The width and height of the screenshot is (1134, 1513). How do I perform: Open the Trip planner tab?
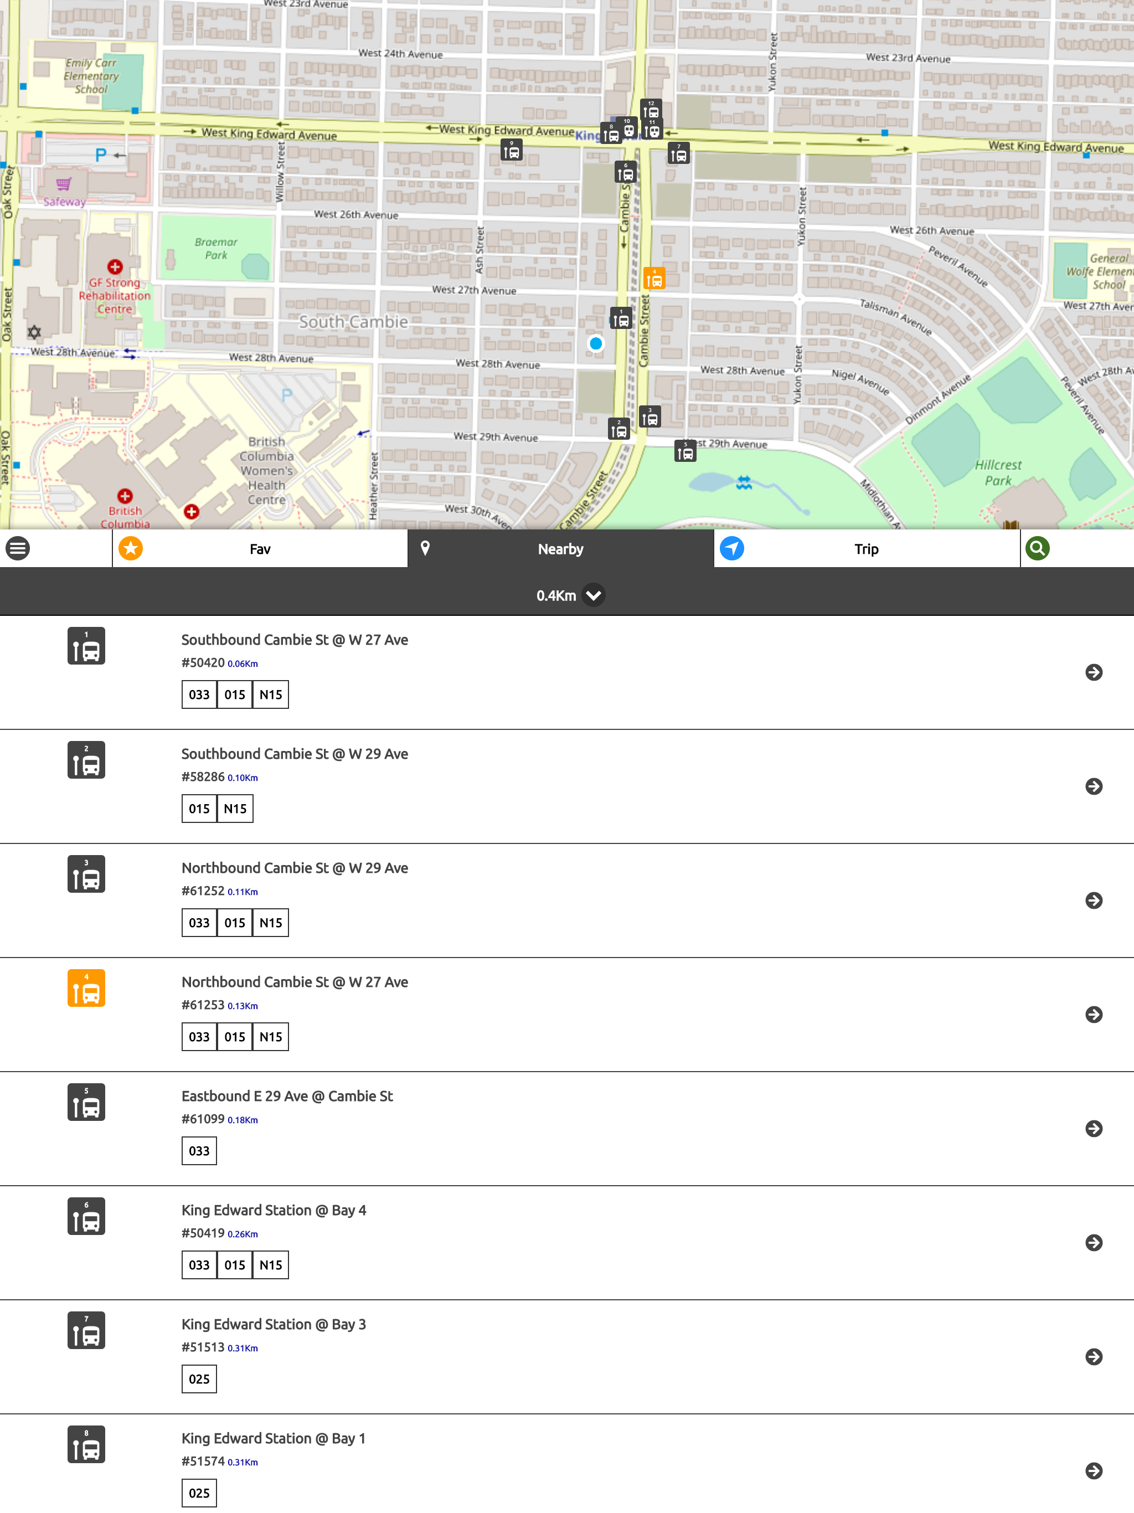pyautogui.click(x=867, y=549)
